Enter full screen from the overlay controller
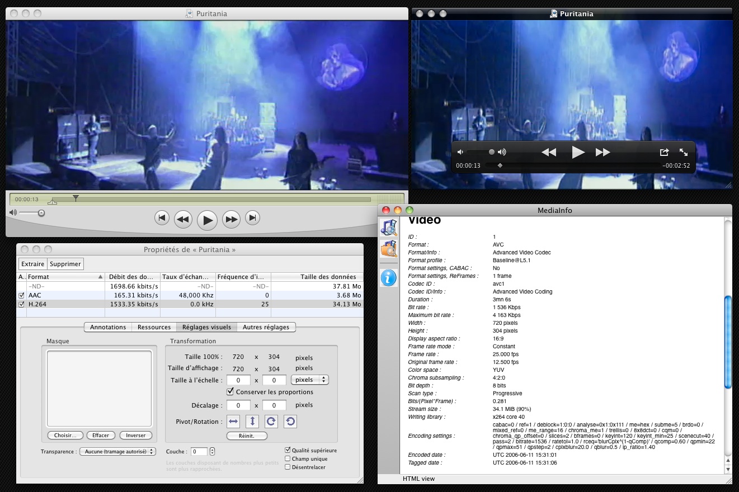Viewport: 739px width, 492px height. pos(684,152)
